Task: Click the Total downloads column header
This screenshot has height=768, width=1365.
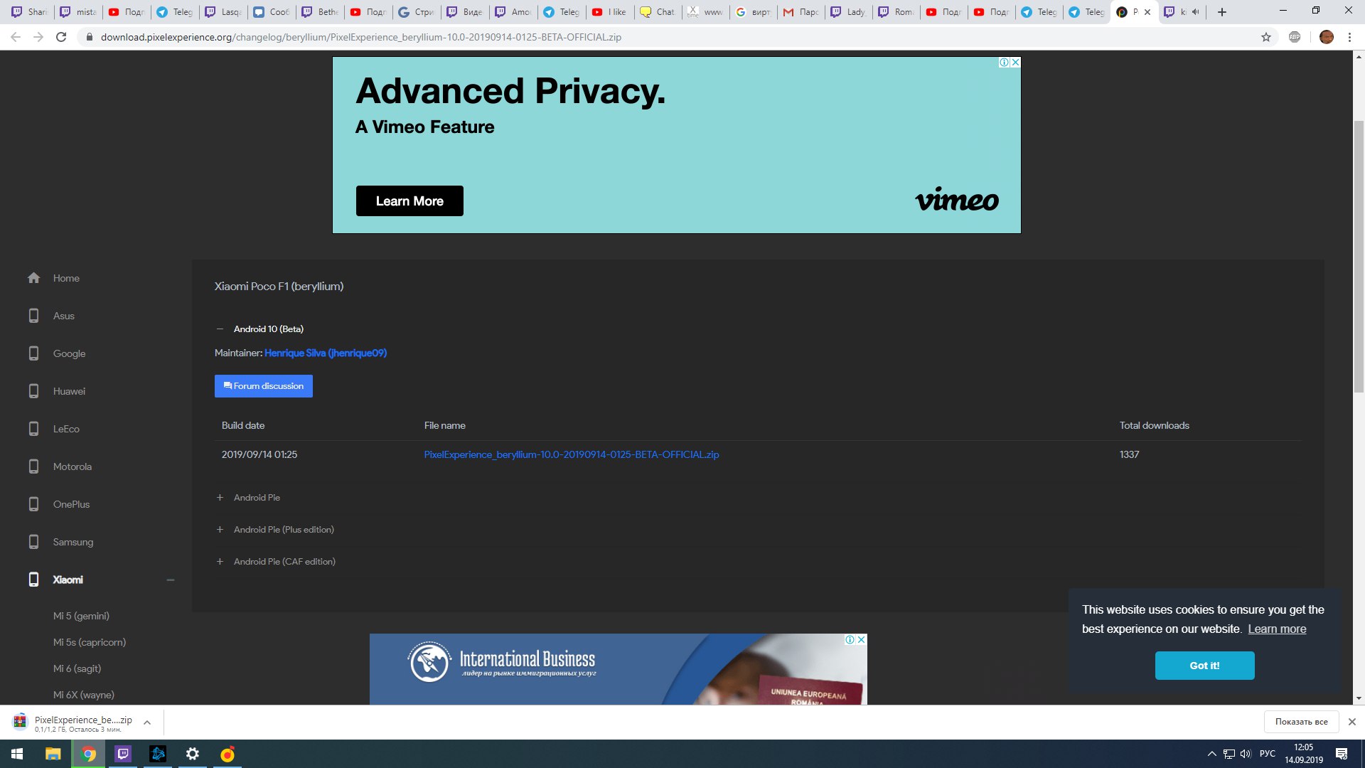Action: [x=1154, y=426]
